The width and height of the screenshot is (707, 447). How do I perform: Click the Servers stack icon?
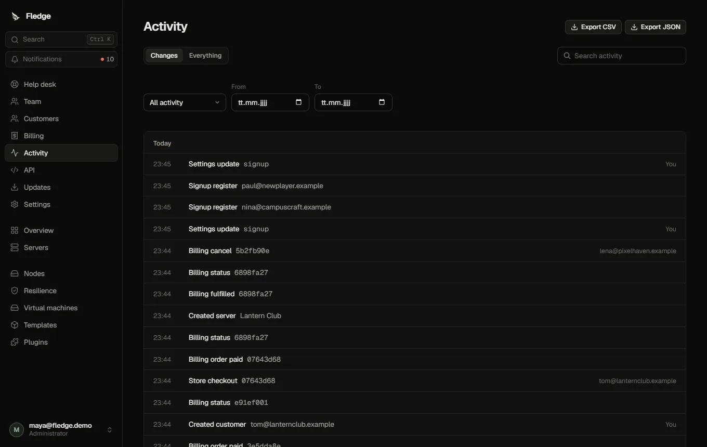(x=15, y=247)
